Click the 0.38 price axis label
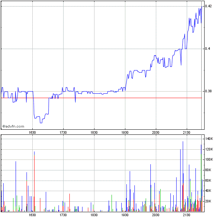Image resolution: width=218 pixels, height=218 pixels. click(x=208, y=91)
